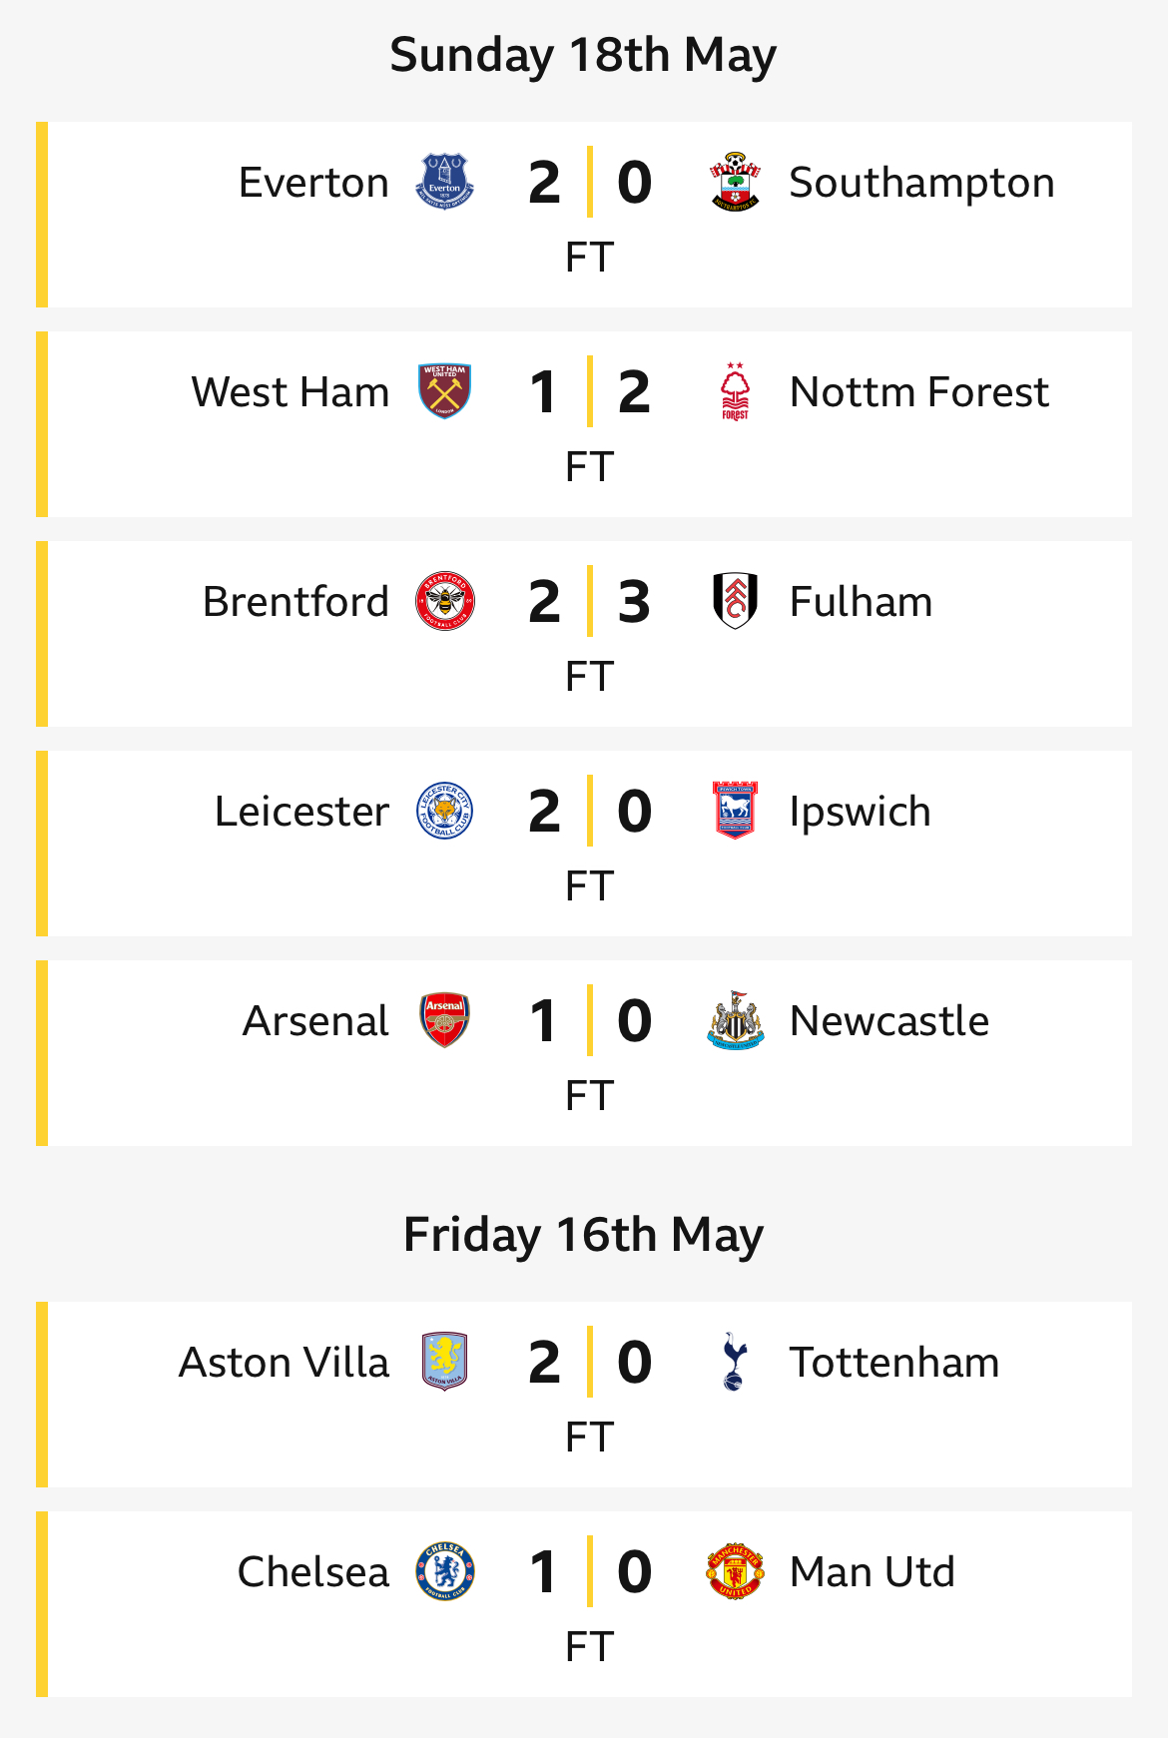Click the Chelsea lion crest
The height and width of the screenshot is (1738, 1168).
[x=444, y=1571]
